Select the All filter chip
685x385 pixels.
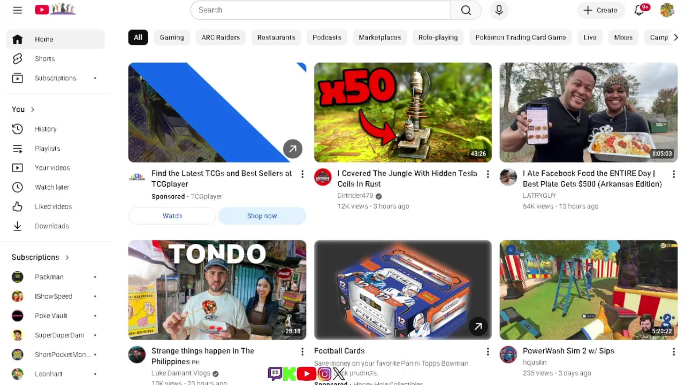(138, 37)
